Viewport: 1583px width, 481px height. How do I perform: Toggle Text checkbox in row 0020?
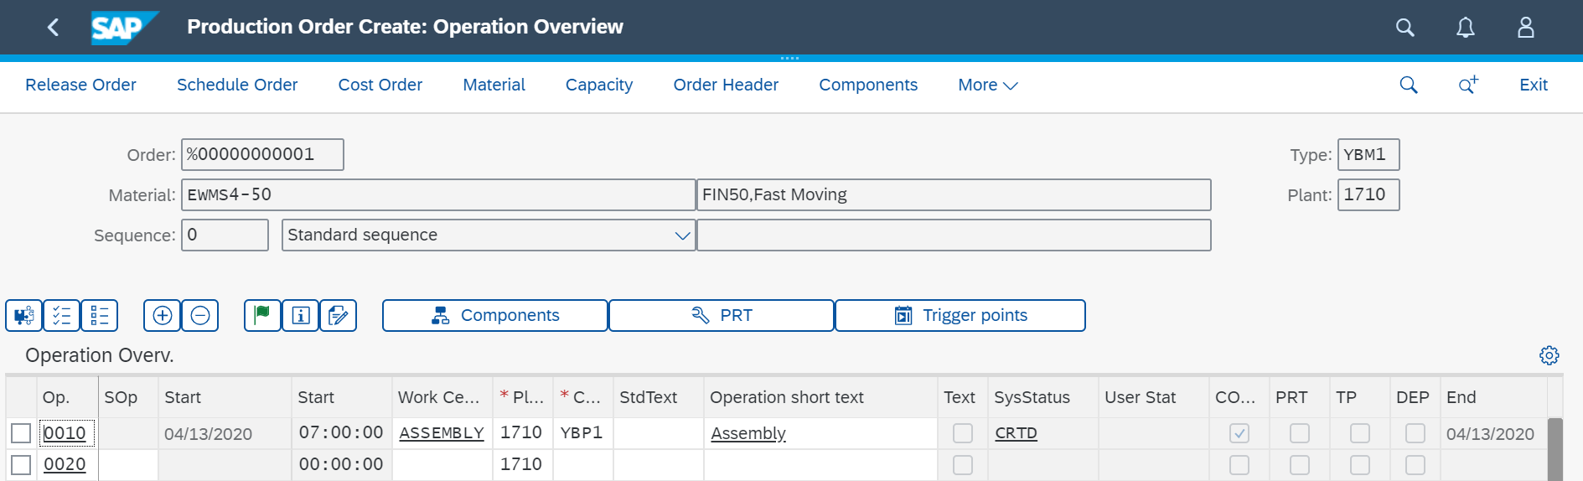[963, 465]
